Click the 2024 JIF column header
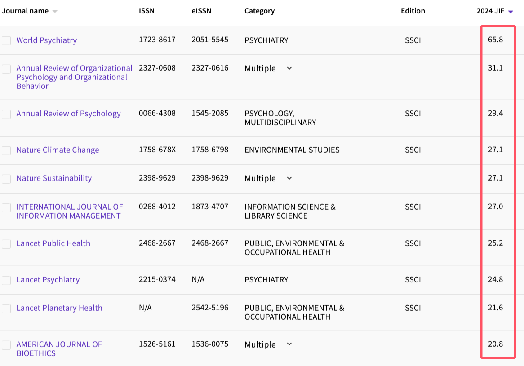Screen dimensions: 524x366 coord(490,11)
